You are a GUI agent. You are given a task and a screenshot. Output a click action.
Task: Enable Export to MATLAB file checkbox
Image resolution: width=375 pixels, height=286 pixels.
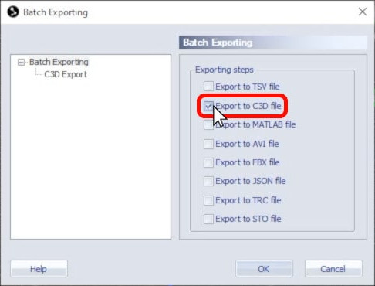point(208,125)
